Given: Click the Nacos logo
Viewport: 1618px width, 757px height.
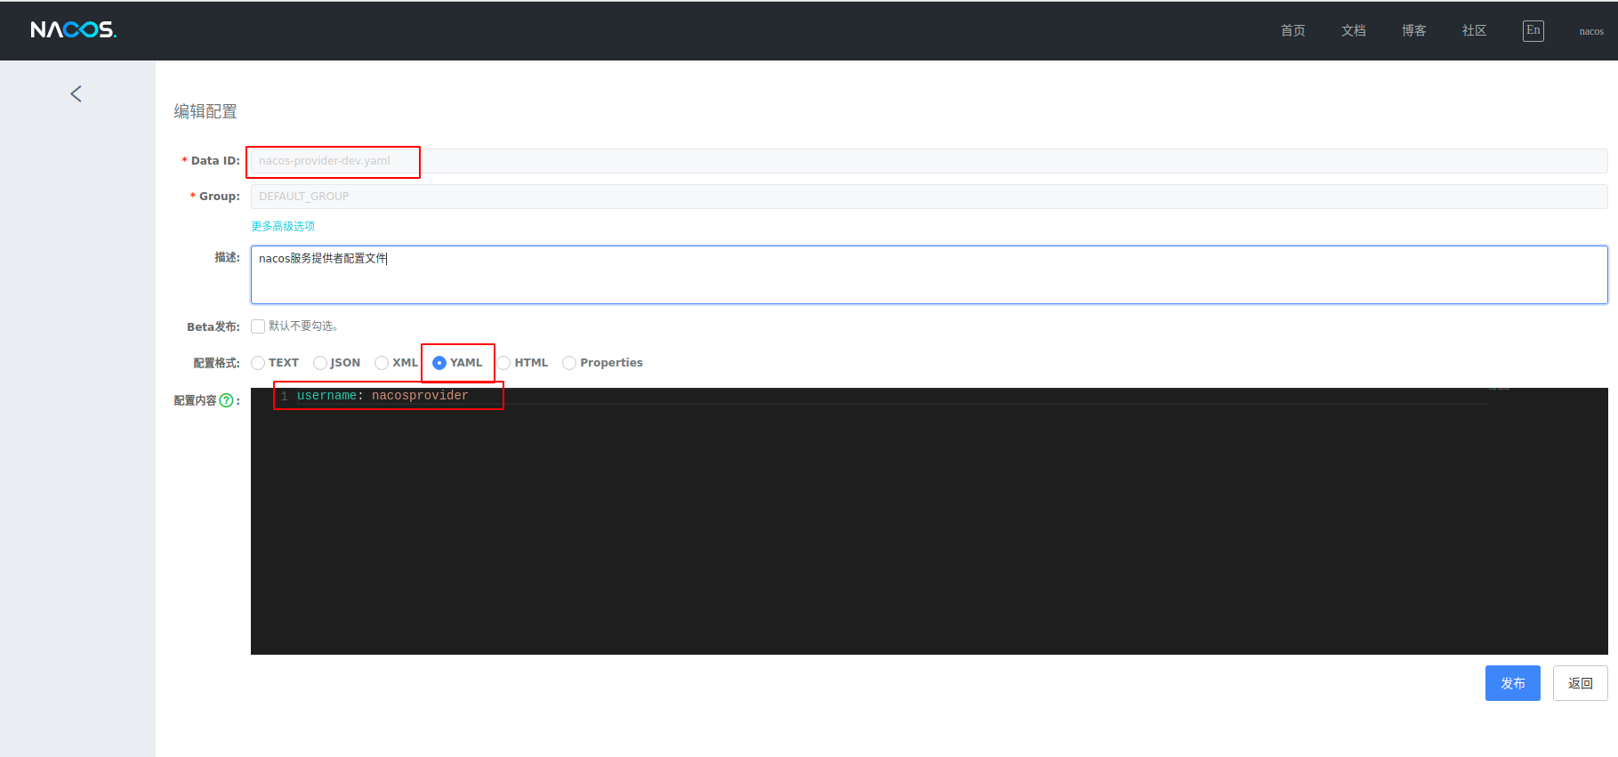Looking at the screenshot, I should pyautogui.click(x=73, y=30).
